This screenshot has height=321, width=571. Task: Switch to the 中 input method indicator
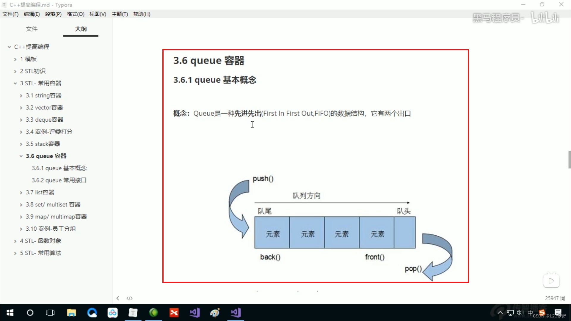(531, 313)
